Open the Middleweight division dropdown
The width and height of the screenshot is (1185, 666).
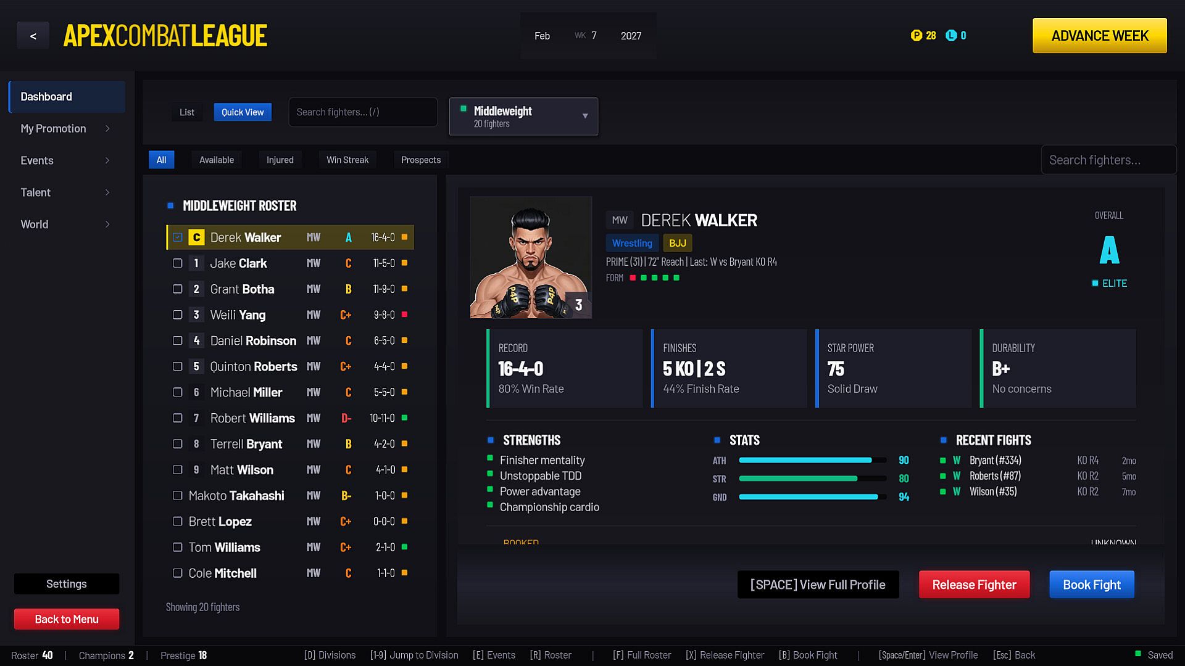(523, 117)
